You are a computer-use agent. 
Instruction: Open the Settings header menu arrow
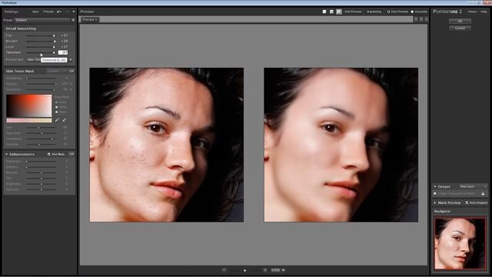[74, 12]
